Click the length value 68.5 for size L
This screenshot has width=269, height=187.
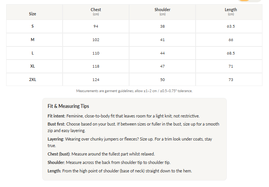(231, 53)
